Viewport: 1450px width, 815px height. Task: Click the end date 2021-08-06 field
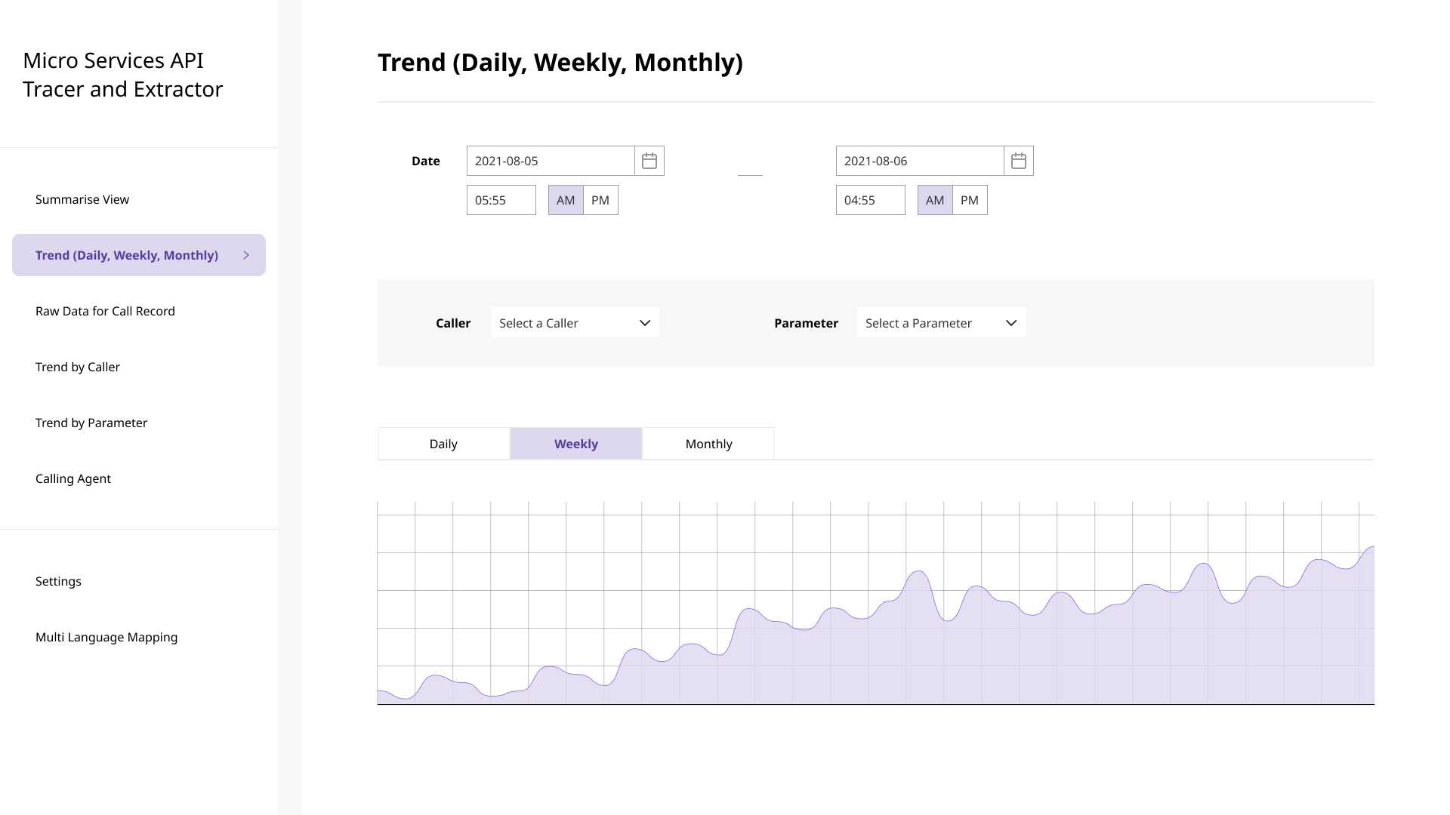(x=919, y=161)
